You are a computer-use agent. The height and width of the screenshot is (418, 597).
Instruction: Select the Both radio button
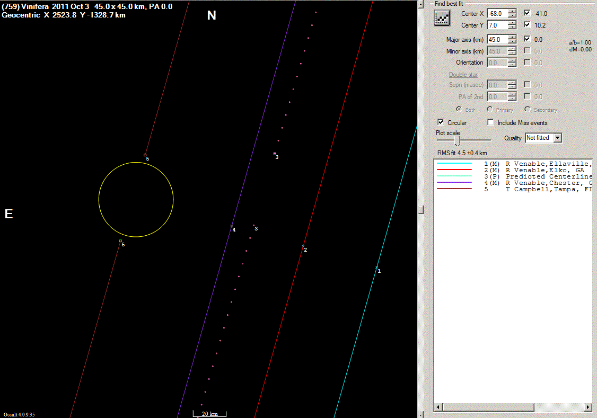[459, 109]
